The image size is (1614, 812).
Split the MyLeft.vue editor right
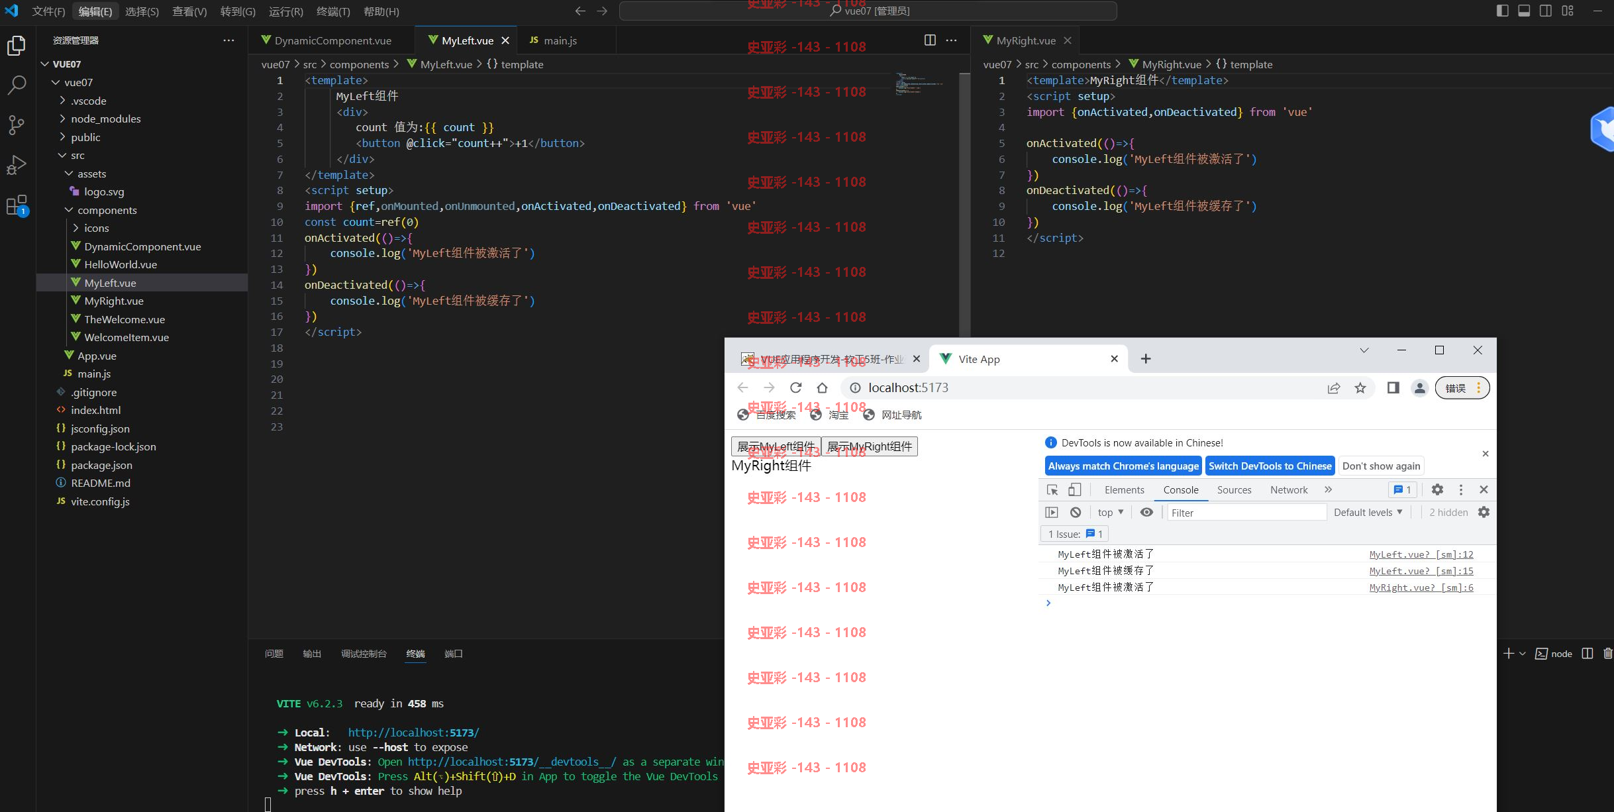click(x=930, y=40)
